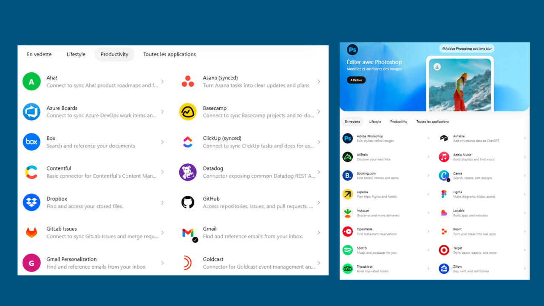This screenshot has height=306, width=544.
Task: Select the Azure Boards icon
Action: coord(31,112)
